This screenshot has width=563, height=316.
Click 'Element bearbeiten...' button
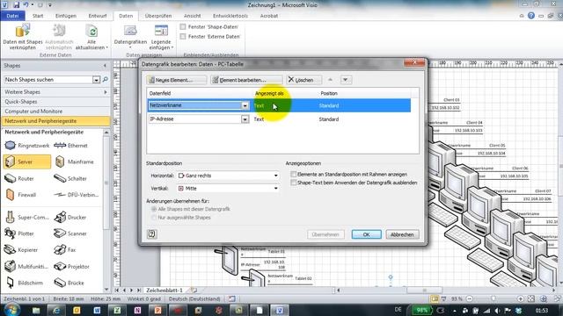tap(246, 80)
